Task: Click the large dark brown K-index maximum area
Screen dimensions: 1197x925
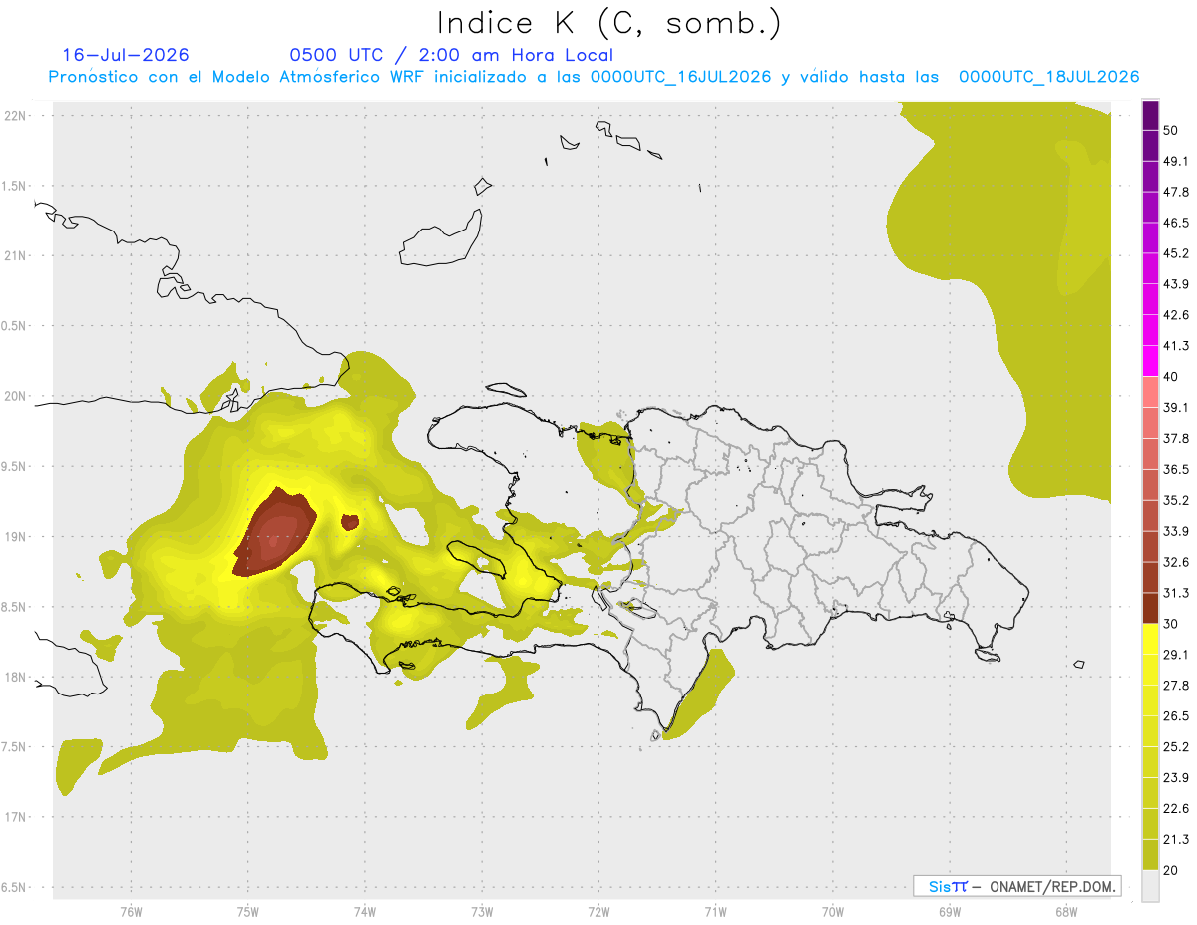Action: [275, 532]
